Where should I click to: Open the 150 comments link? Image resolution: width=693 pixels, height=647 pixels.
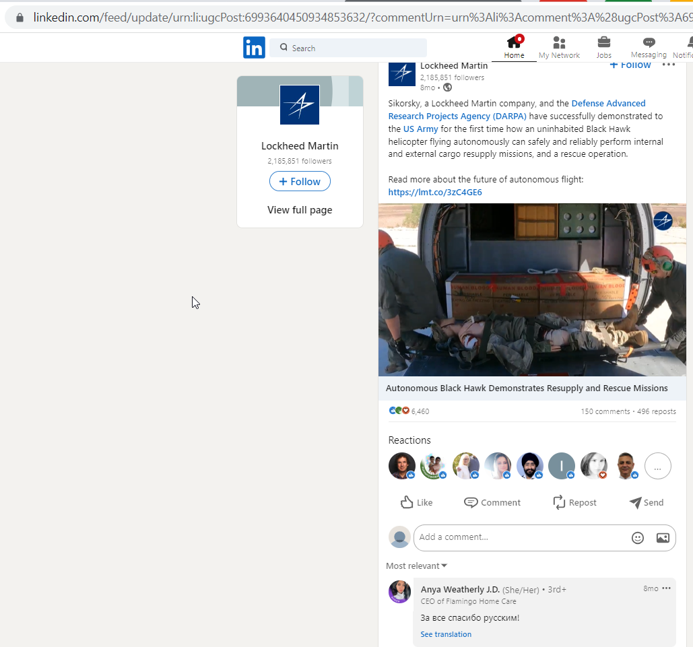click(x=605, y=411)
